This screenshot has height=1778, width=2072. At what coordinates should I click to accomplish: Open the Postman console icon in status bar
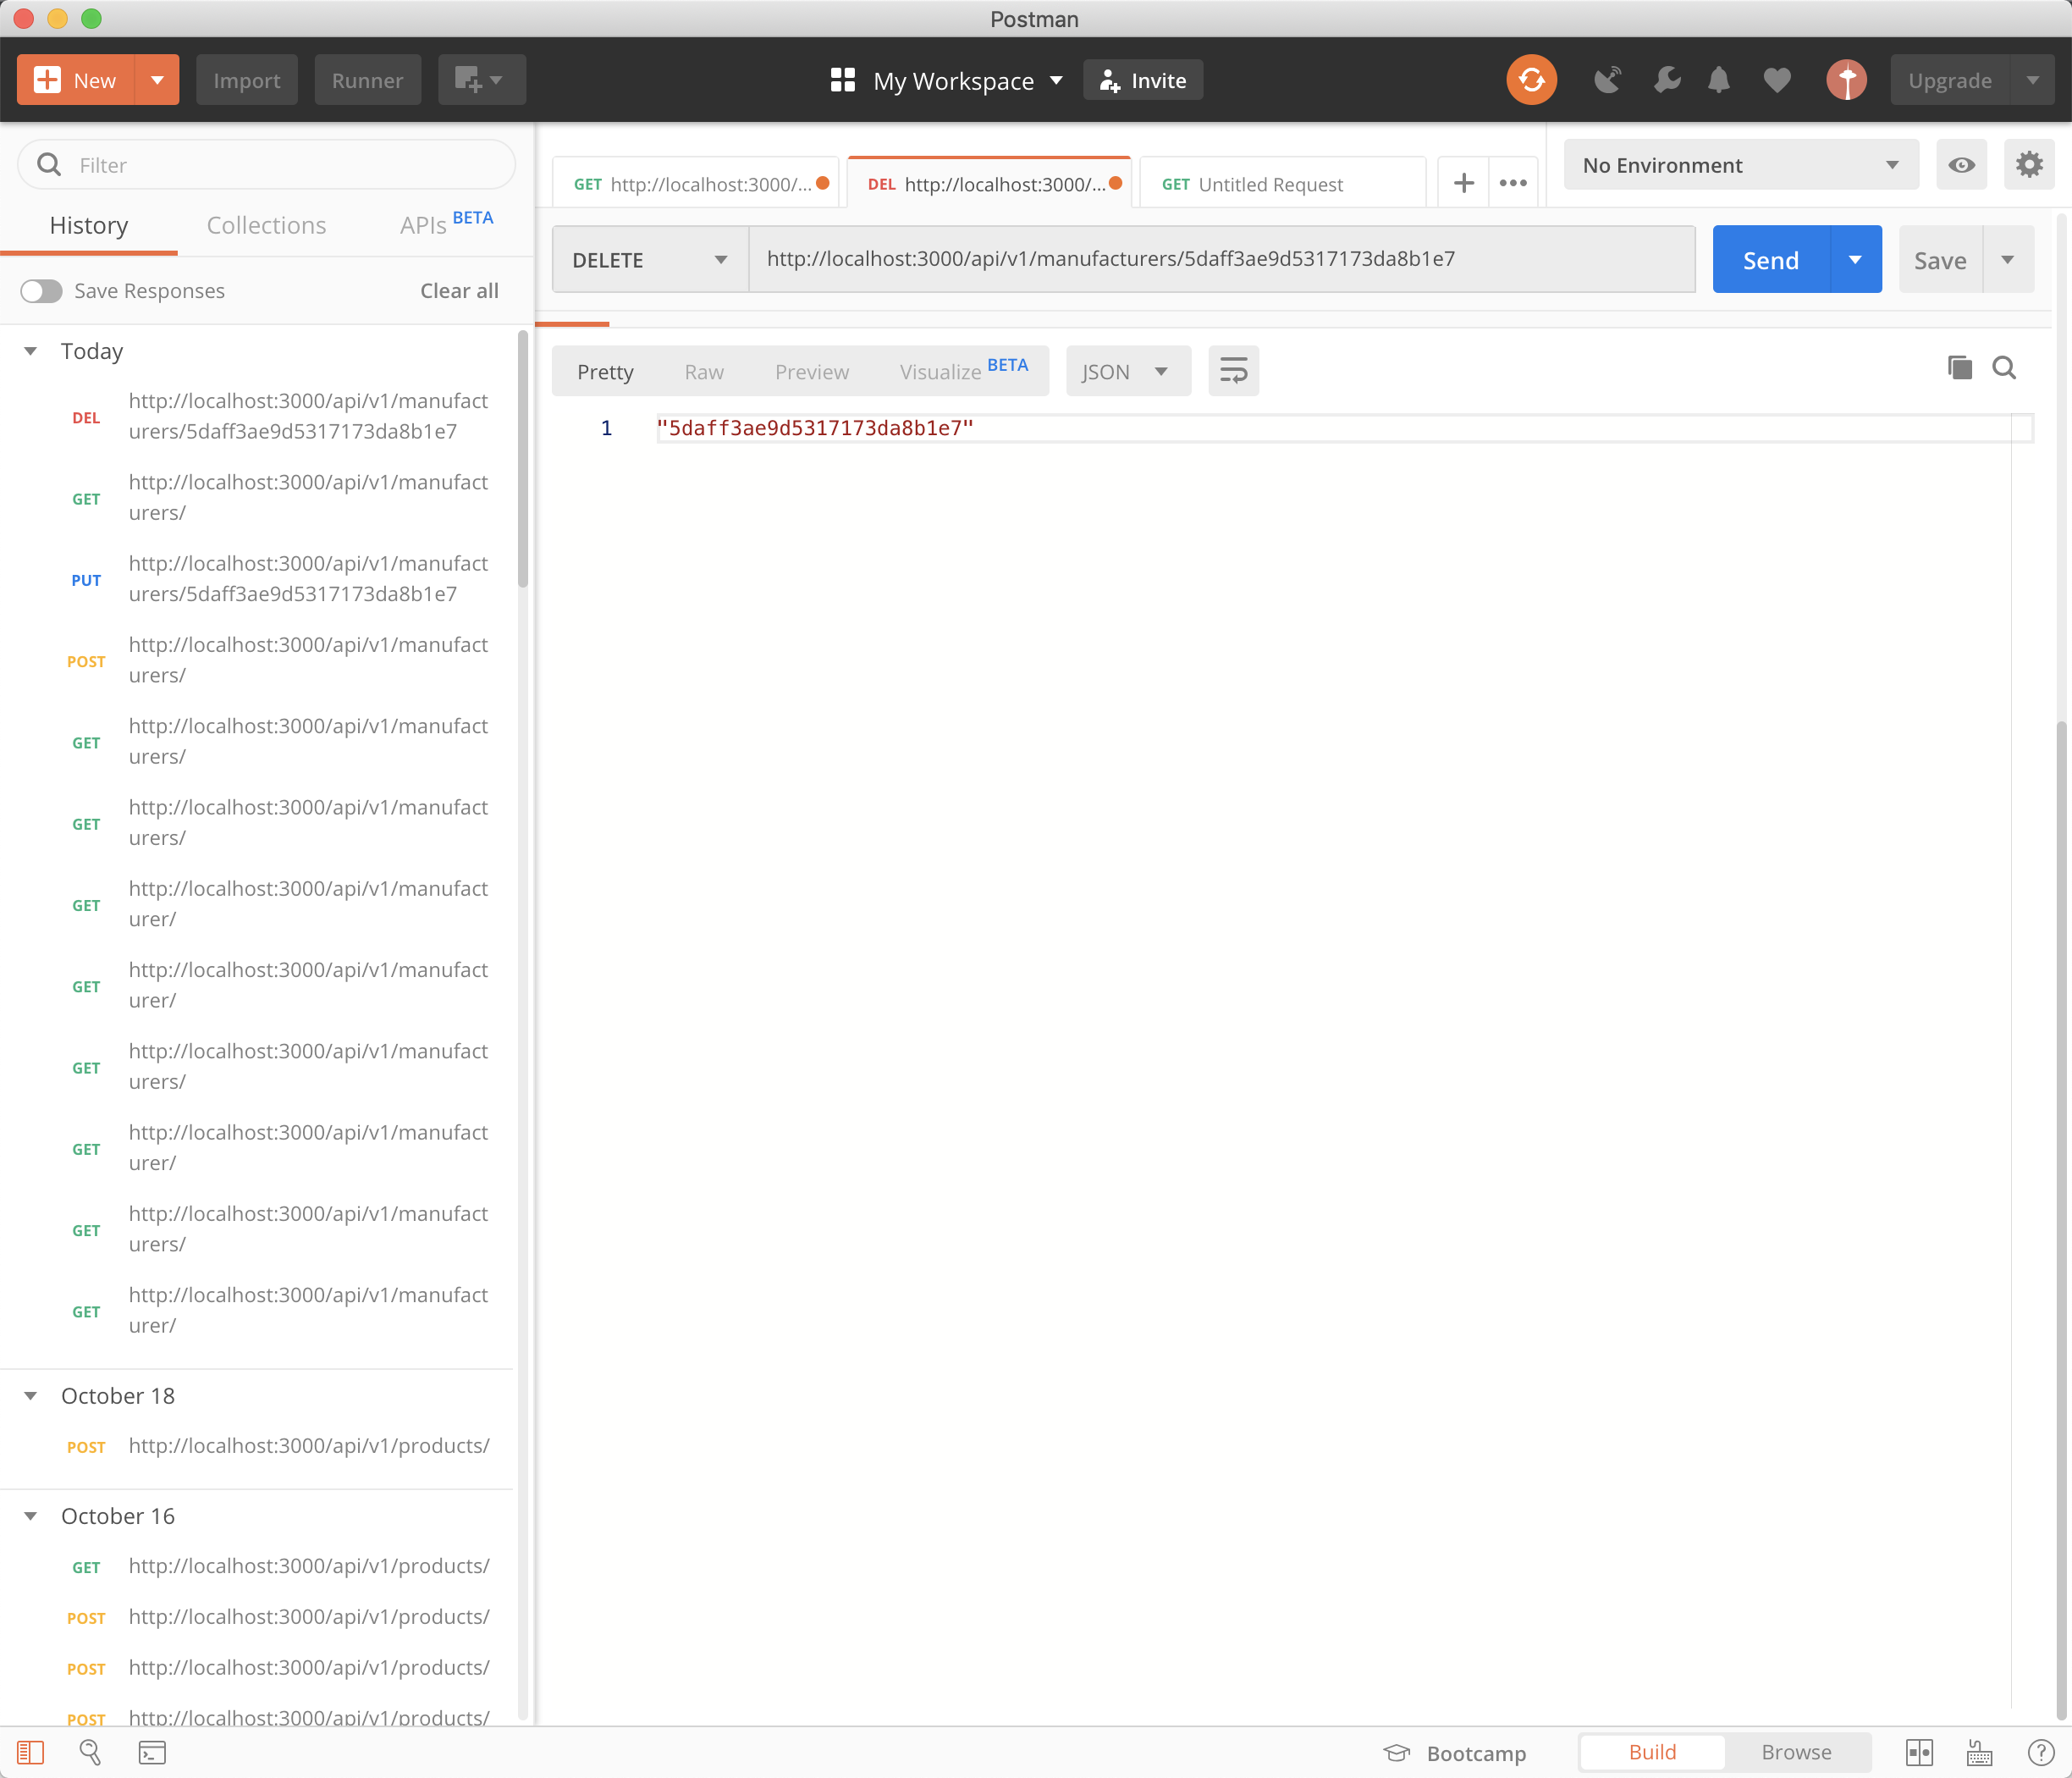[x=152, y=1752]
